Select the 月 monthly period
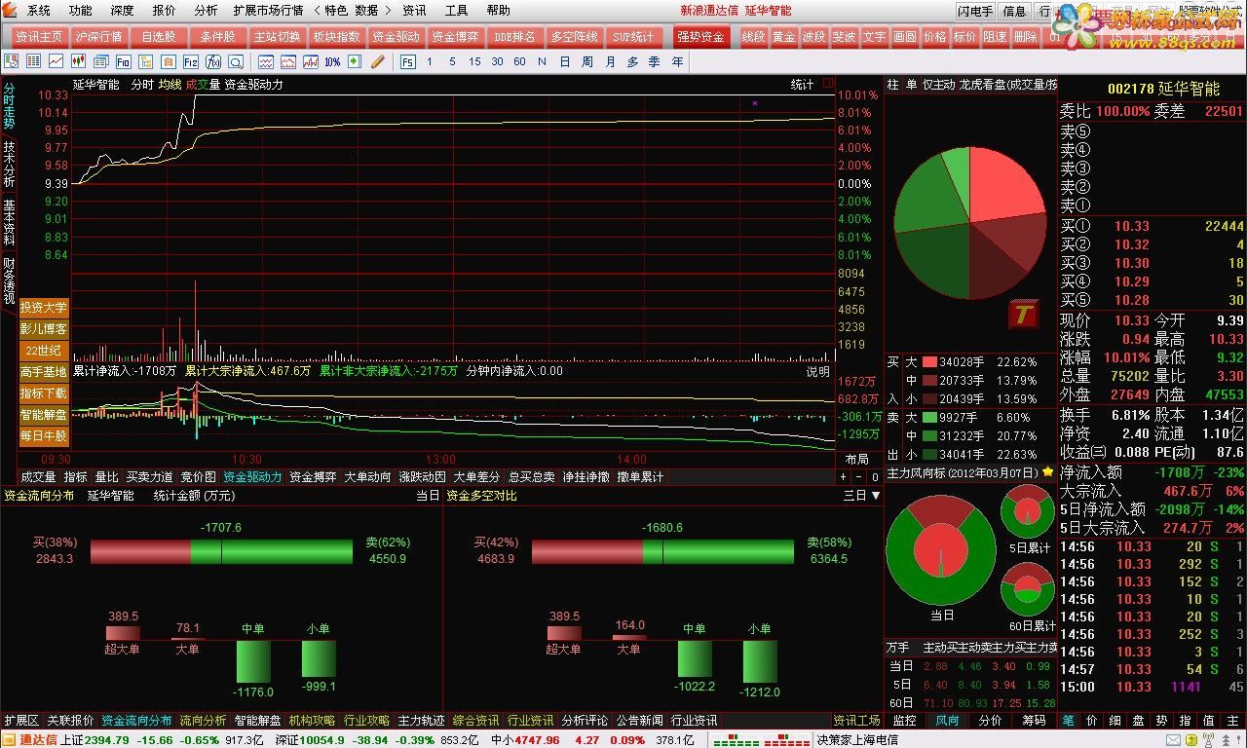This screenshot has height=748, width=1247. pyautogui.click(x=611, y=61)
